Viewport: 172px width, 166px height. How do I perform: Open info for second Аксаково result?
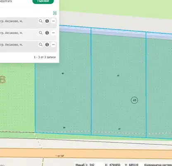pos(47,33)
